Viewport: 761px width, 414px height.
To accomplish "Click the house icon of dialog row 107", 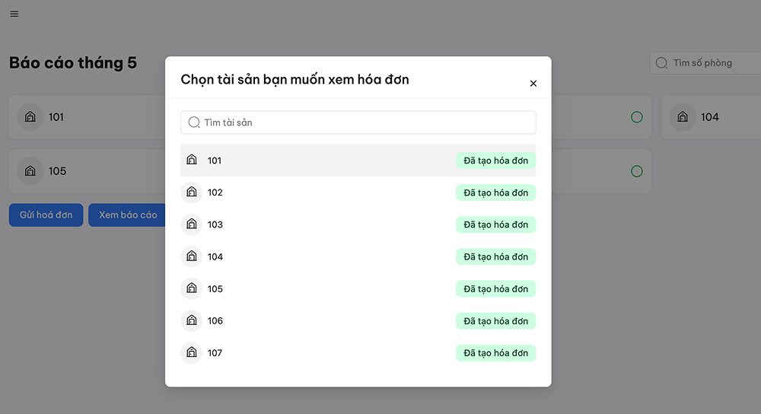I will (x=192, y=352).
